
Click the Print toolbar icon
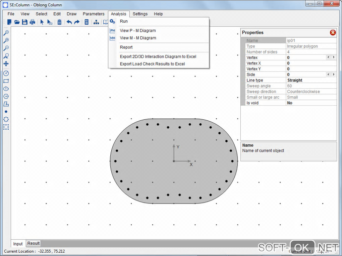[x=32, y=22]
